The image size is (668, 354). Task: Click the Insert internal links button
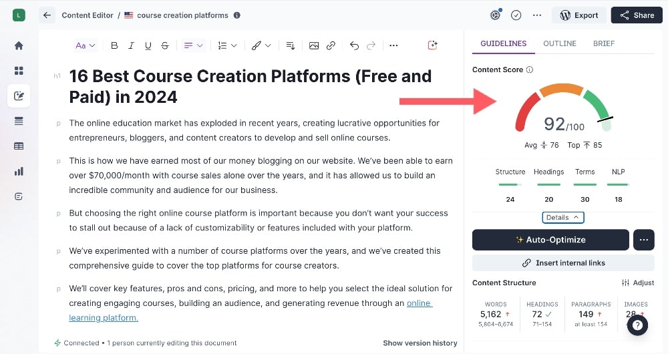(x=563, y=263)
